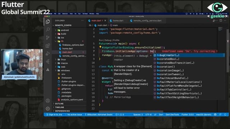Click No active issue in status bar
Screen dimensions: 230x129
73,115
